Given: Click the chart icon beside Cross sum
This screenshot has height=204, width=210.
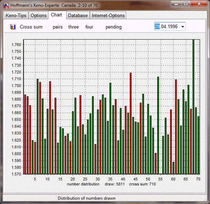Looking at the screenshot, I should pos(13,27).
